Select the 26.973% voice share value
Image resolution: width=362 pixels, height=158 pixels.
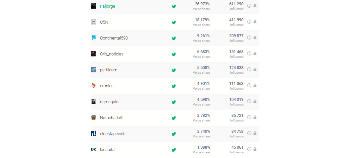(x=202, y=4)
